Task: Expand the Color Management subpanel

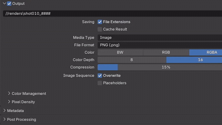Action: pyautogui.click(x=9, y=93)
